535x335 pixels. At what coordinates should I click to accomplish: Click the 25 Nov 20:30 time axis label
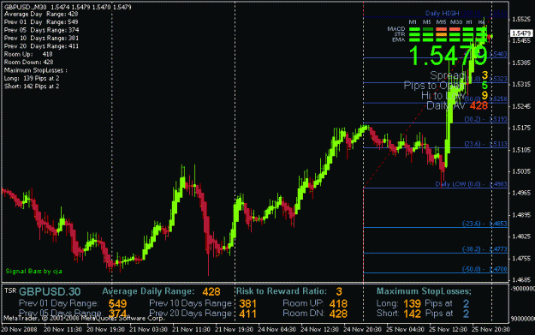click(490, 330)
